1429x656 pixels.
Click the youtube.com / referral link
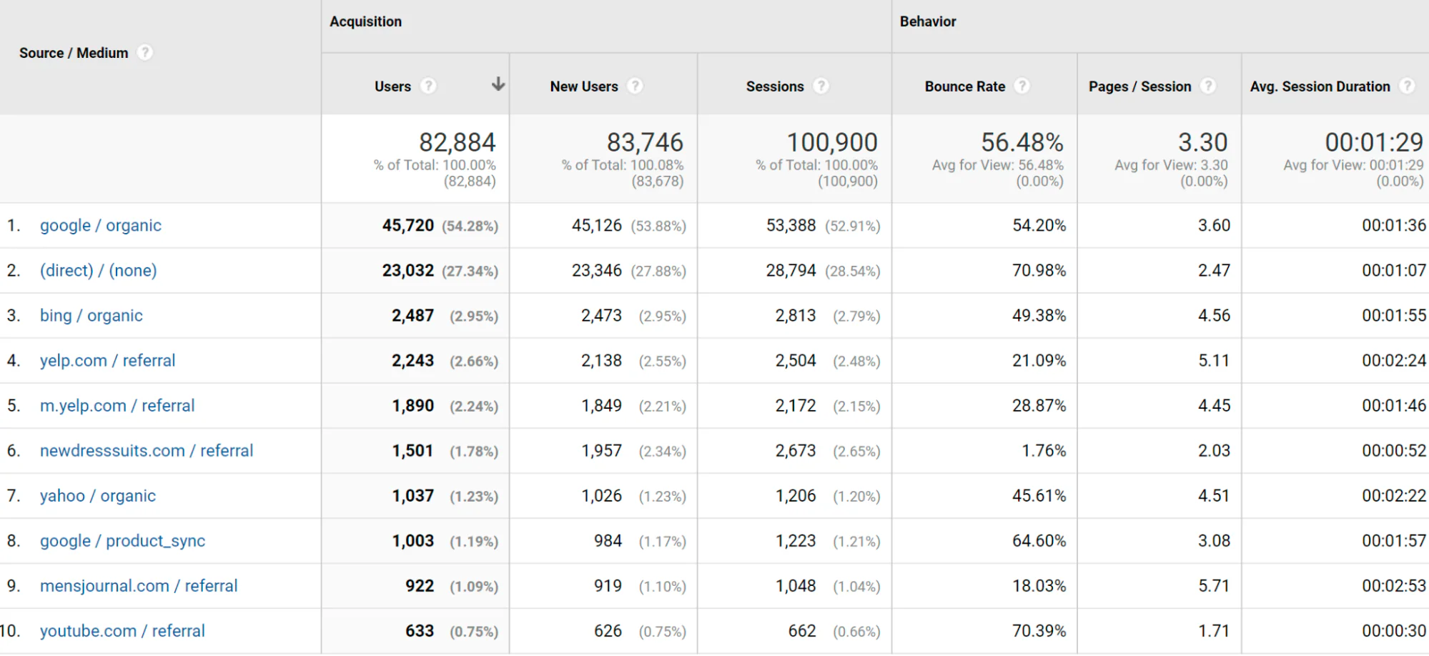(122, 631)
